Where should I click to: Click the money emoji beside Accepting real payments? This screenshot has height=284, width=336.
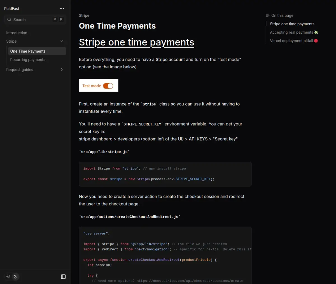(316, 32)
